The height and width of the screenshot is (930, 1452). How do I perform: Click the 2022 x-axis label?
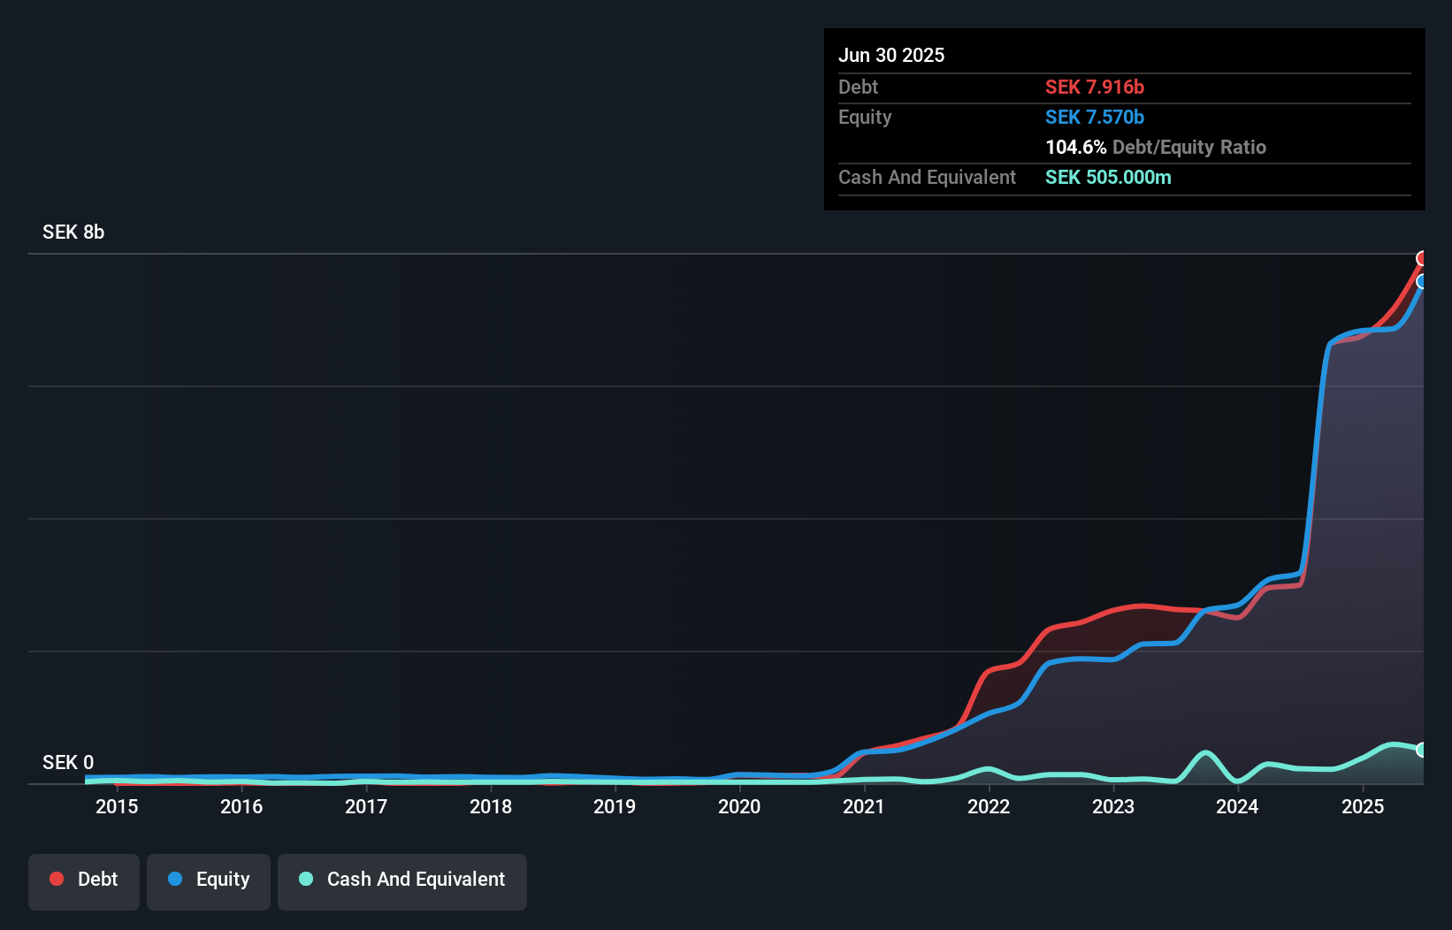tap(989, 806)
